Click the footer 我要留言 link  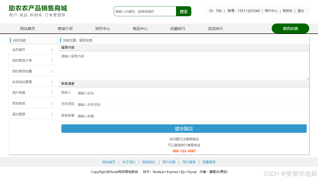coord(209,162)
